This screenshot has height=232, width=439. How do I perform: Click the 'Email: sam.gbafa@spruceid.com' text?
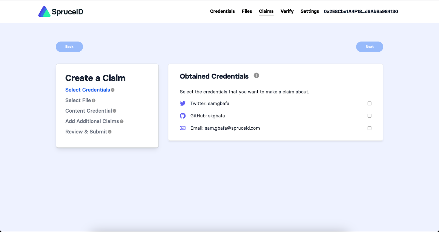[x=225, y=128]
